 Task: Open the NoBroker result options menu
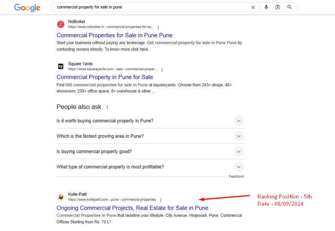pos(158,28)
